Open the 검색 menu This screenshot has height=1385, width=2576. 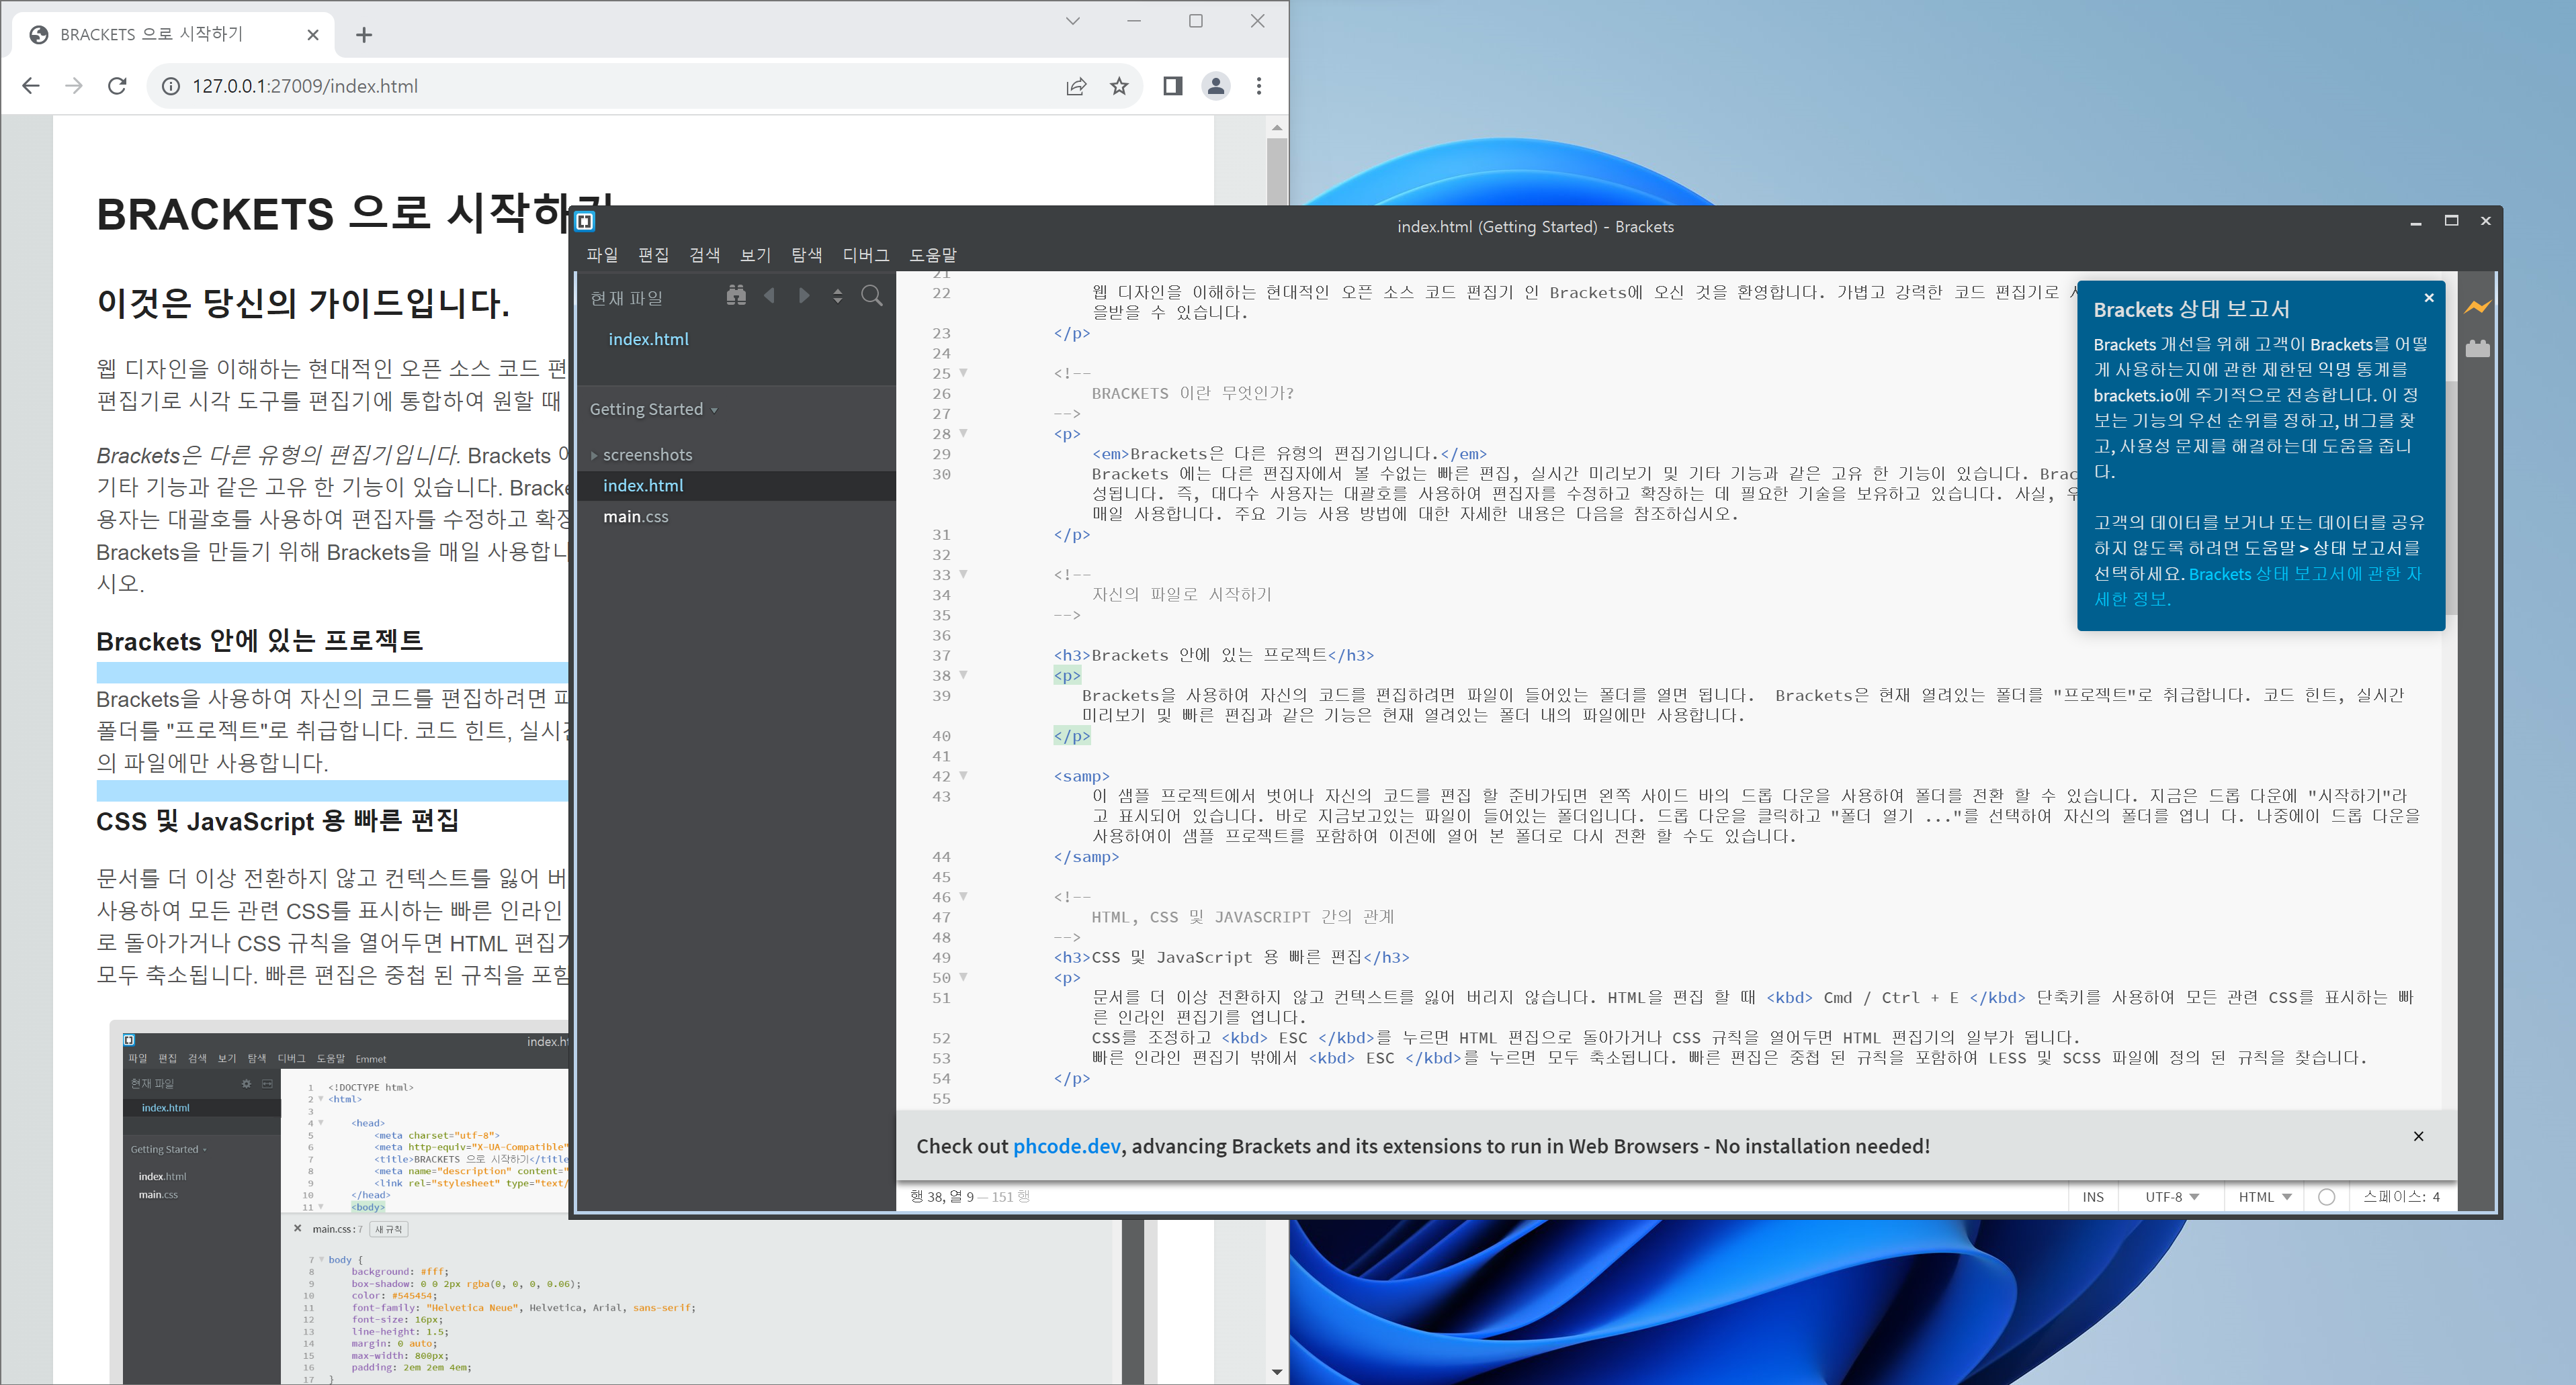coord(704,255)
